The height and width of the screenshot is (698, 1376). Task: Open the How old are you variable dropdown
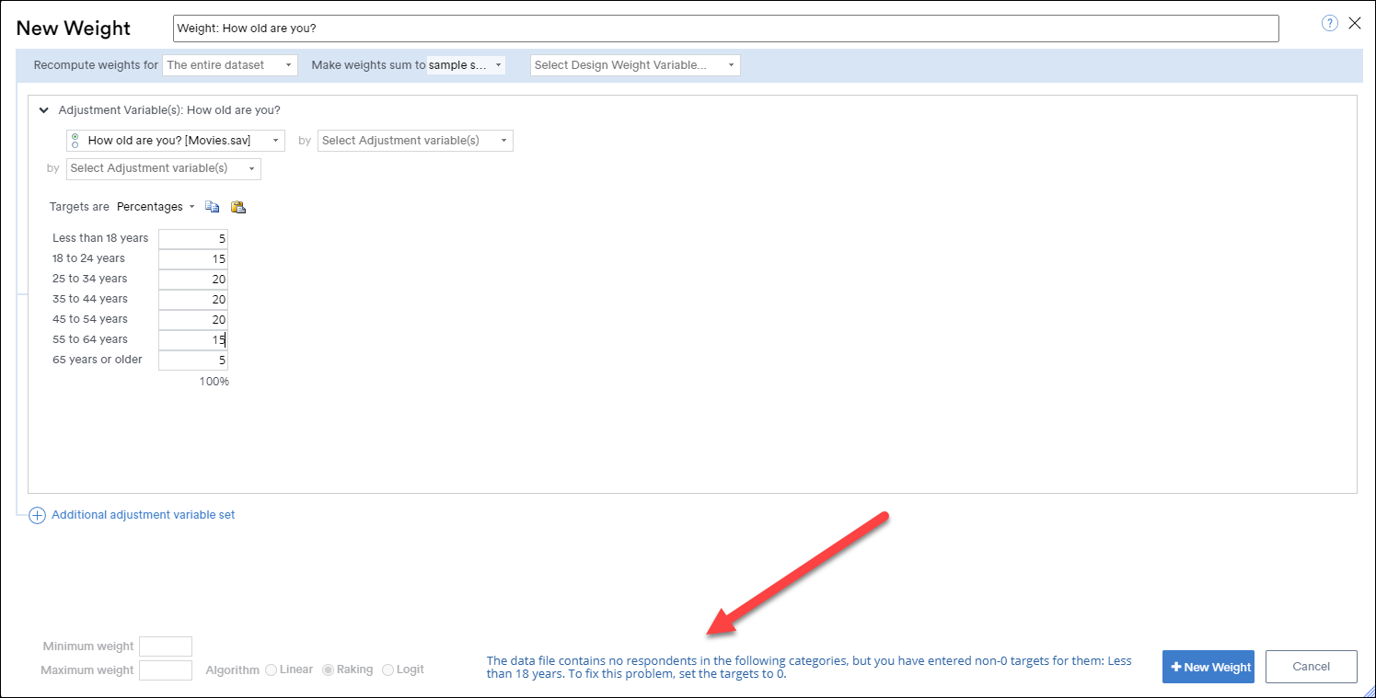click(176, 141)
